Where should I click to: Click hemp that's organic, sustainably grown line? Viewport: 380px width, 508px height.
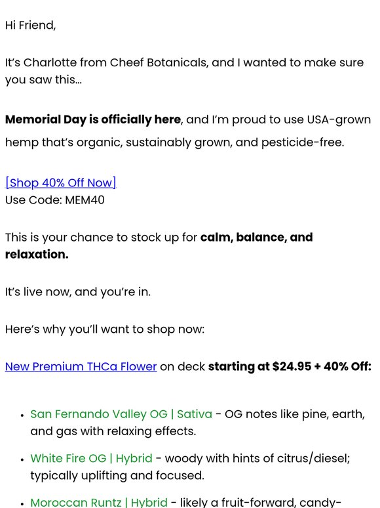click(x=175, y=142)
